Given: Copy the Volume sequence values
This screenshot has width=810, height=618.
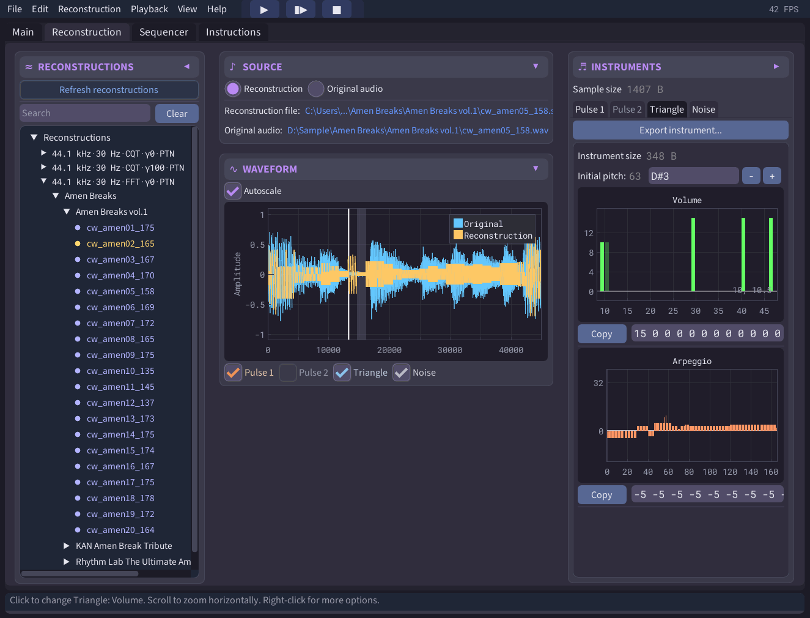Looking at the screenshot, I should pos(602,334).
